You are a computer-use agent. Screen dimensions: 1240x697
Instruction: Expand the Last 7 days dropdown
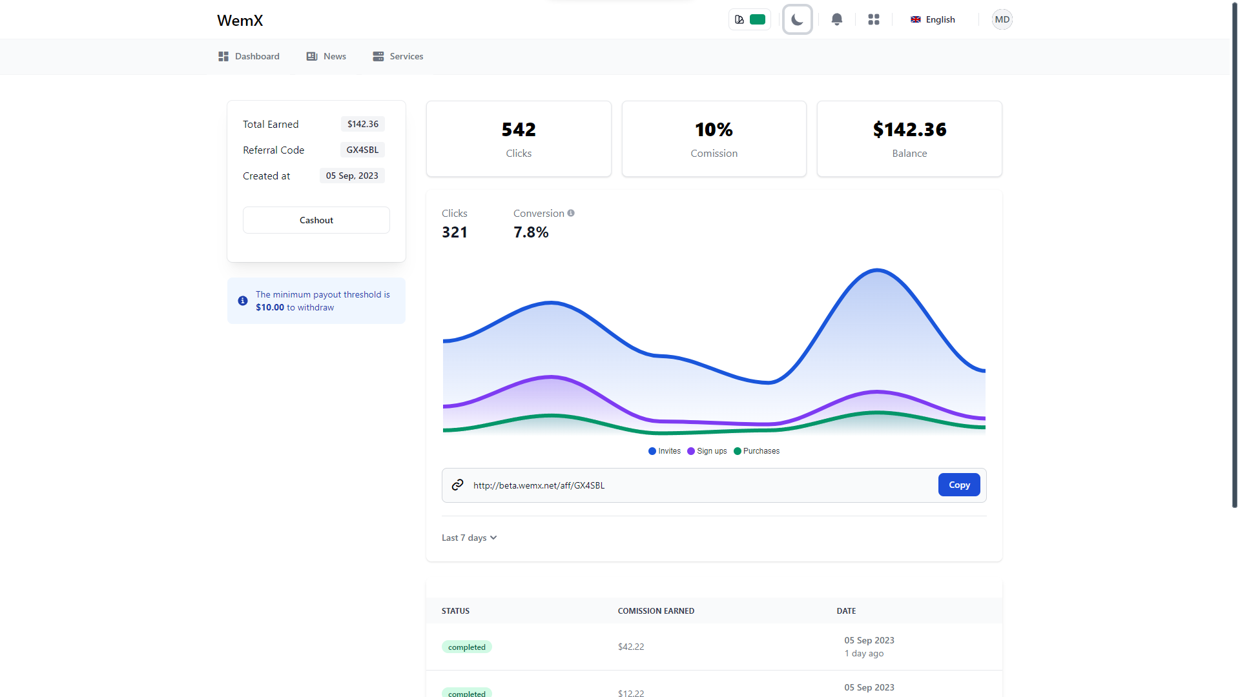coord(469,538)
